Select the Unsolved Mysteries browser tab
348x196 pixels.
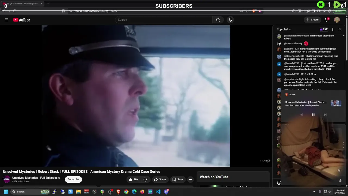point(23,4)
